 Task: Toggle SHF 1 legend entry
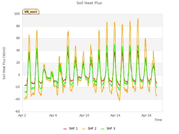pos(70,129)
